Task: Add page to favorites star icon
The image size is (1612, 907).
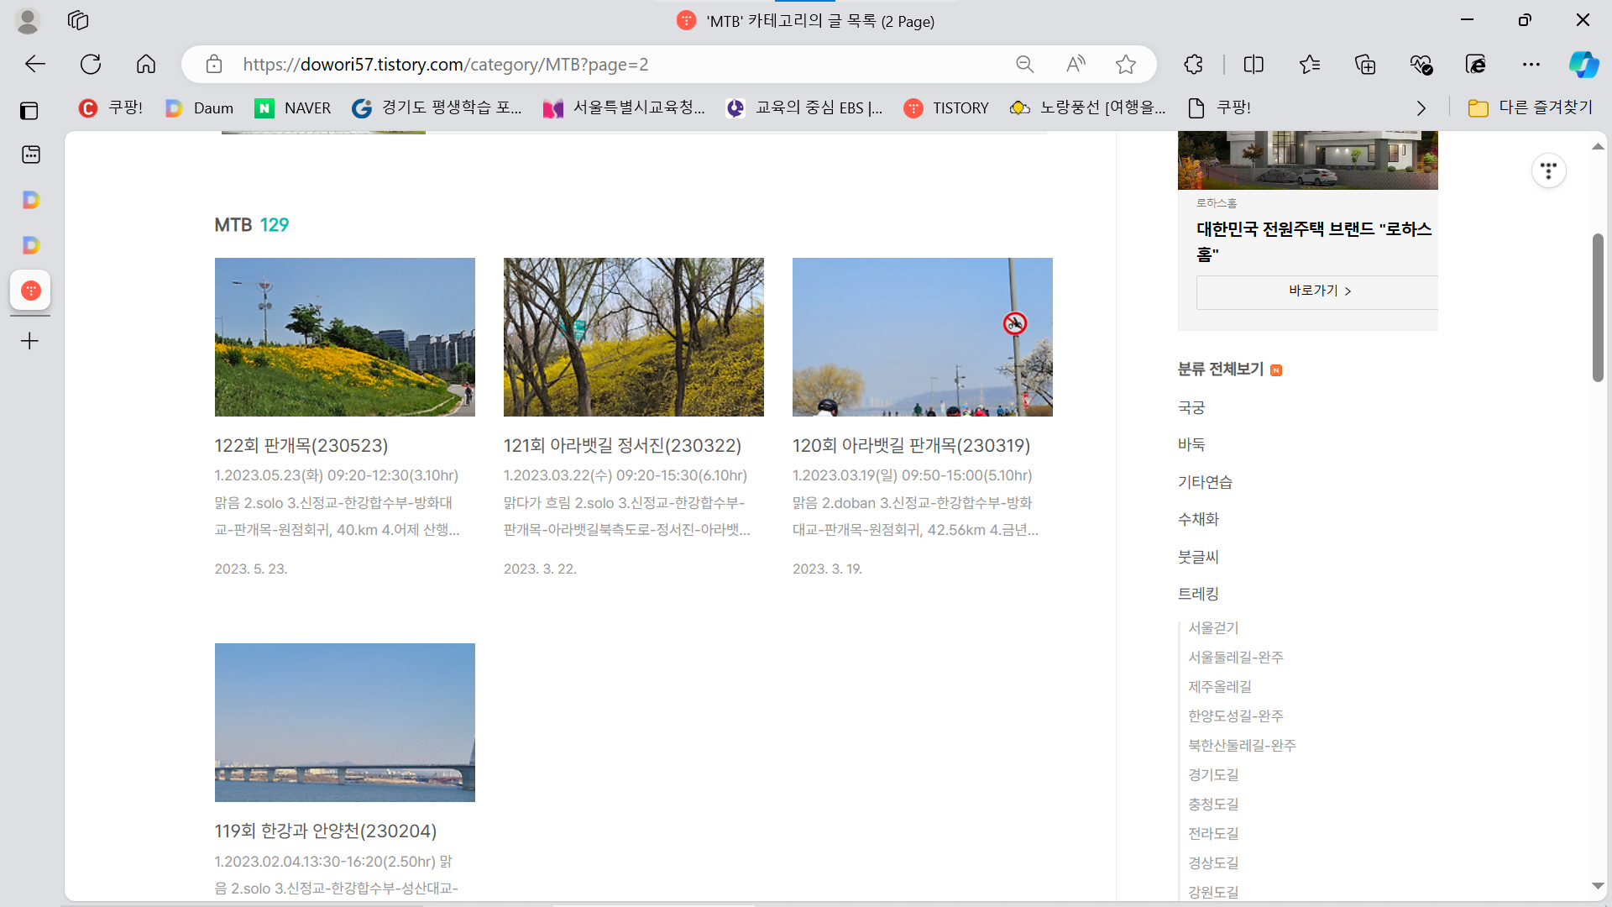Action: point(1126,65)
